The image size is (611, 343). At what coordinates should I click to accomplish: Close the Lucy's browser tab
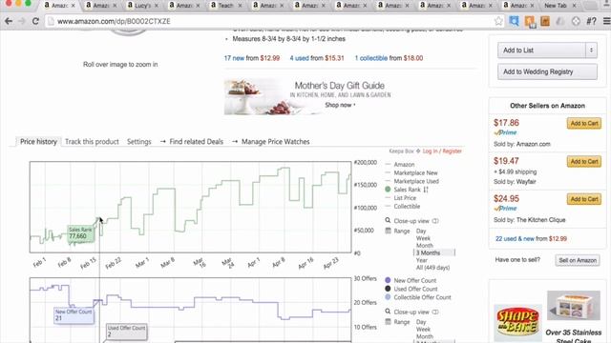[x=157, y=6]
